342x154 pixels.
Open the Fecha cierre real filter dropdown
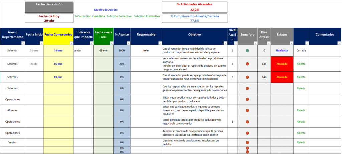pos(112,43)
